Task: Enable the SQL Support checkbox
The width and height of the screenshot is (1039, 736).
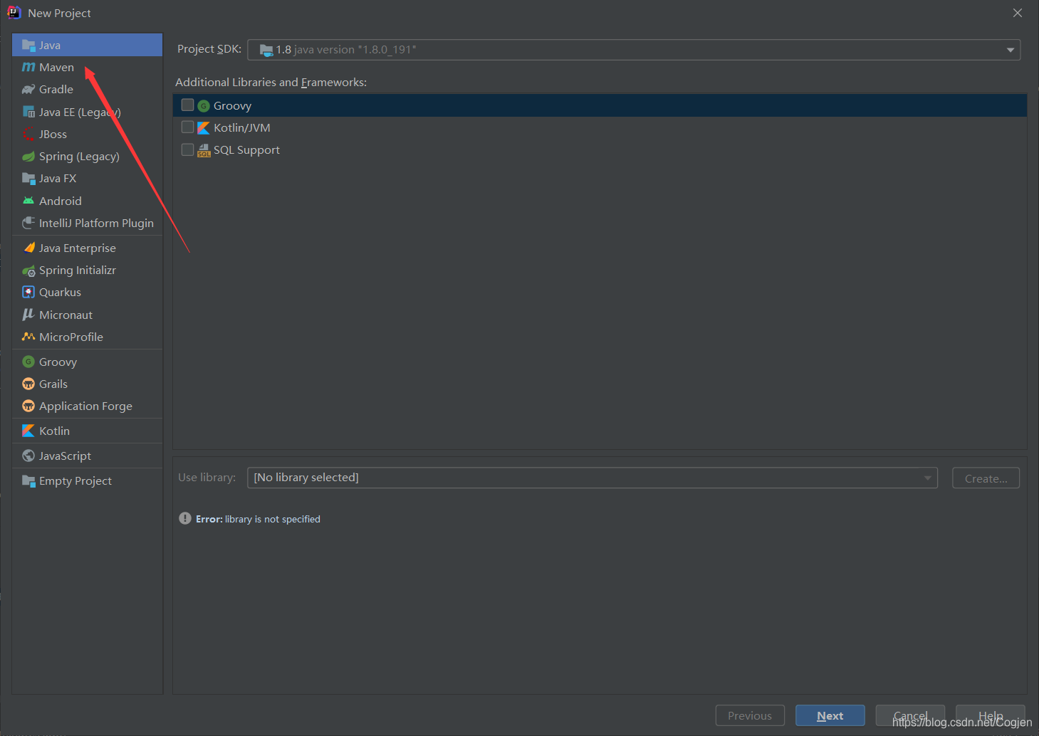Action: pos(188,149)
